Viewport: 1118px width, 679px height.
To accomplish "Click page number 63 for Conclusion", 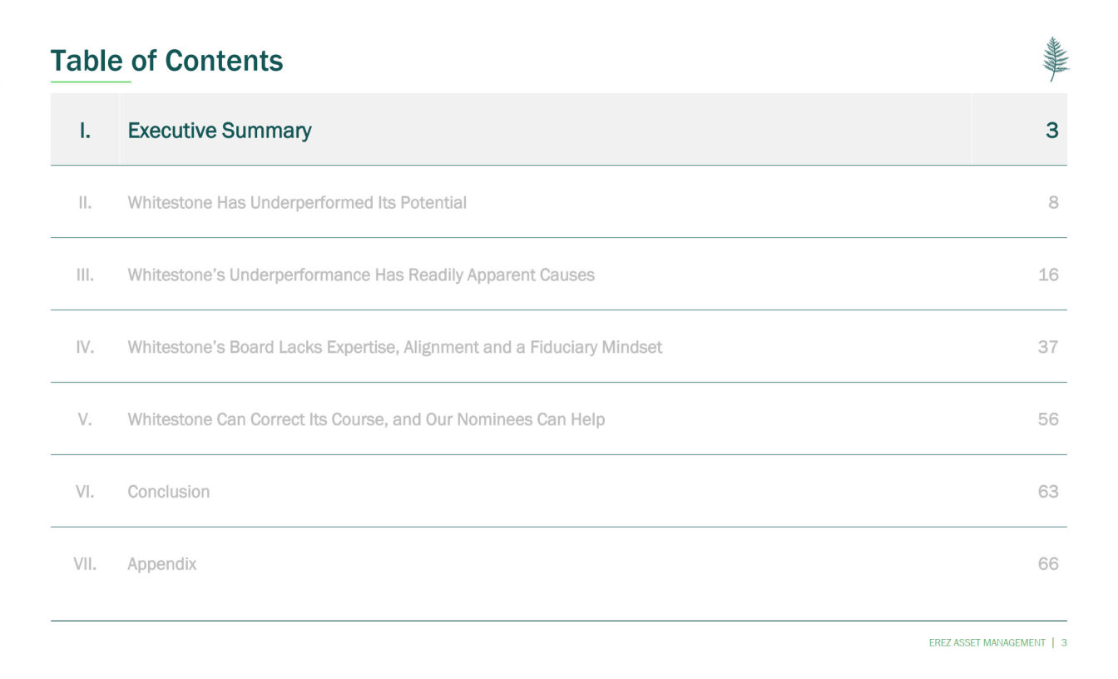I will [1048, 492].
